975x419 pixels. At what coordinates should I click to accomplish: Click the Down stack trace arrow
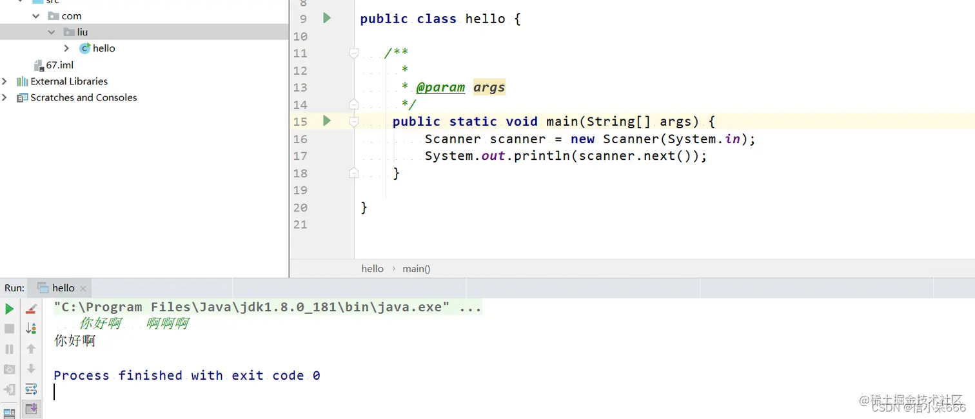(30, 369)
